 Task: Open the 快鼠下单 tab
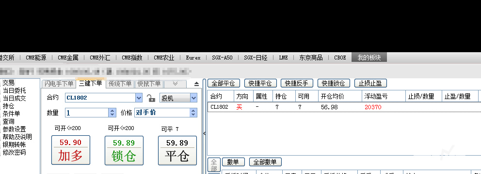coord(149,84)
